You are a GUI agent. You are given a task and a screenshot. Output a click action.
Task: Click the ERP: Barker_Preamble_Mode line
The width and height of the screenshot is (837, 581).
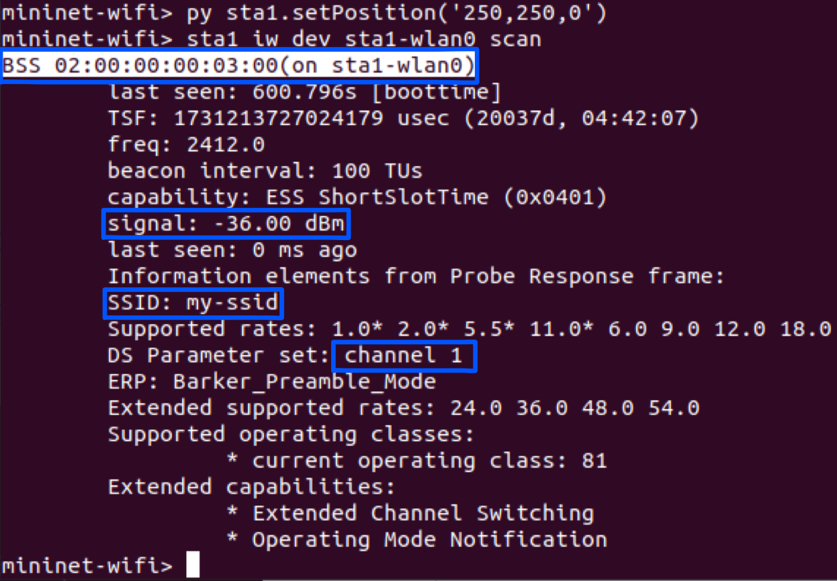pyautogui.click(x=272, y=382)
